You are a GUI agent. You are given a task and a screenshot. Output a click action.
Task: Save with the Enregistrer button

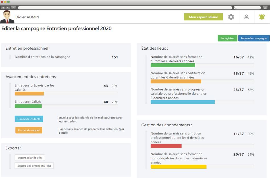coord(227,38)
